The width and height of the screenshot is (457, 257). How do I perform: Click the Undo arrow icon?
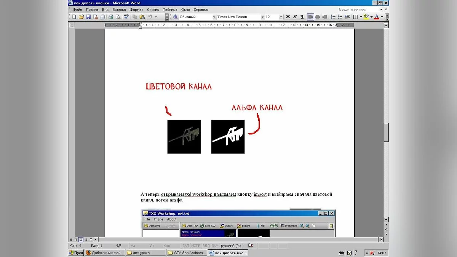coord(150,17)
